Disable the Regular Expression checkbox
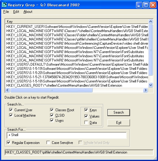The image size is (158, 161). point(8,143)
